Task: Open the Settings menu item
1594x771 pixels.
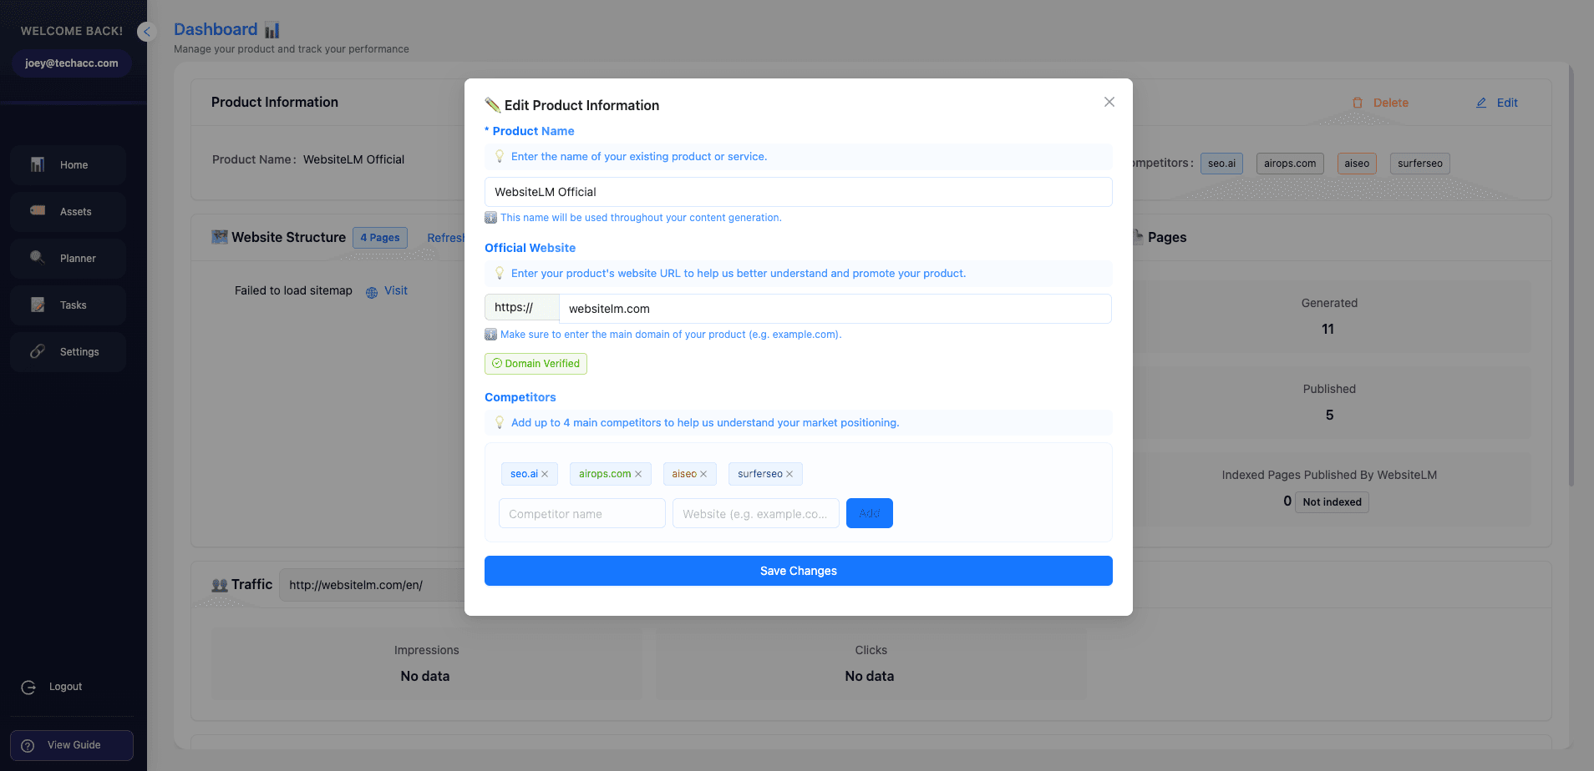Action: point(68,352)
